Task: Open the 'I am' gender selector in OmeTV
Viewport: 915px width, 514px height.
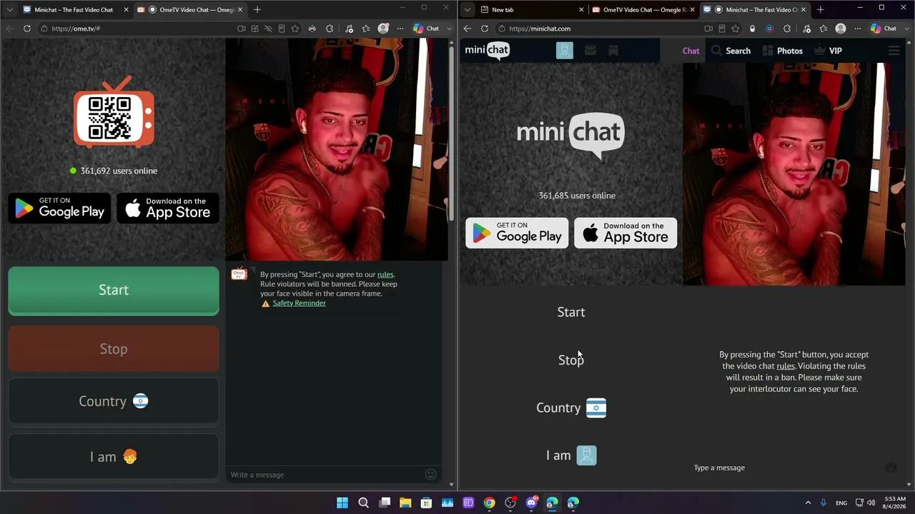Action: (114, 457)
